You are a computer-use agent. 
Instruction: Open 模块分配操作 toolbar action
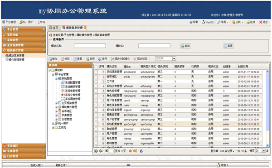coord(120,59)
